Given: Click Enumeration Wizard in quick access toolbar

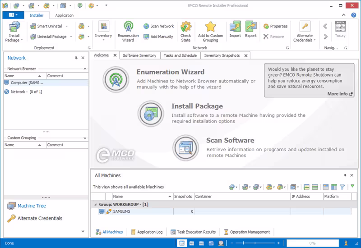Looking at the screenshot, I should pyautogui.click(x=80, y=5).
